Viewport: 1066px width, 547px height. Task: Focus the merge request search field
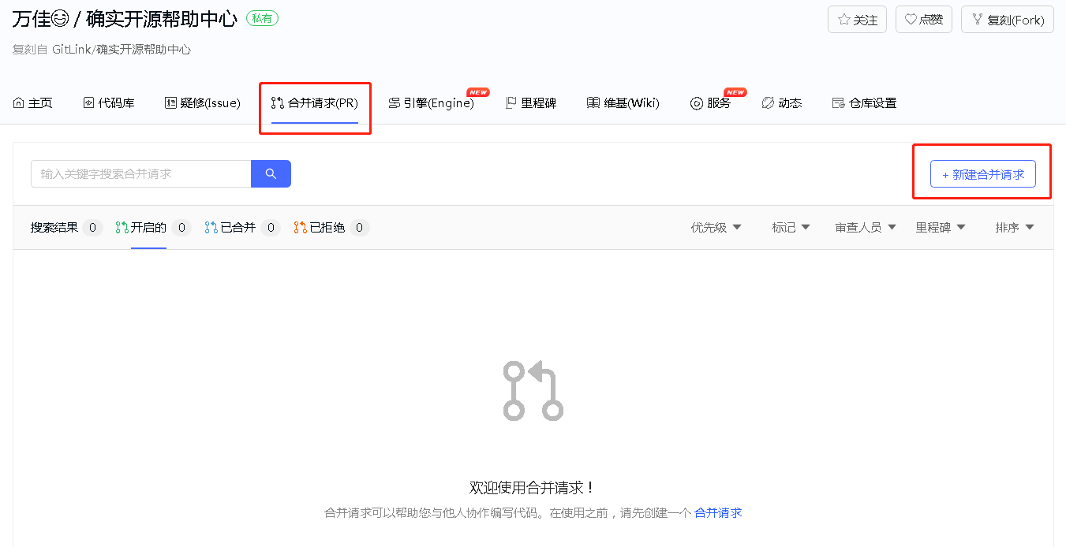tap(141, 173)
